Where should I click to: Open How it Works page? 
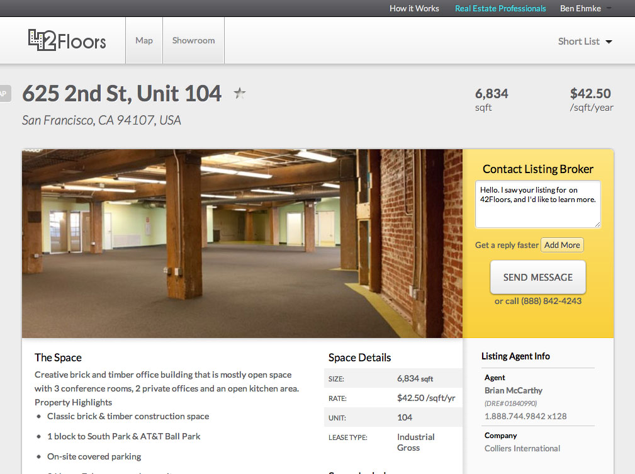414,8
